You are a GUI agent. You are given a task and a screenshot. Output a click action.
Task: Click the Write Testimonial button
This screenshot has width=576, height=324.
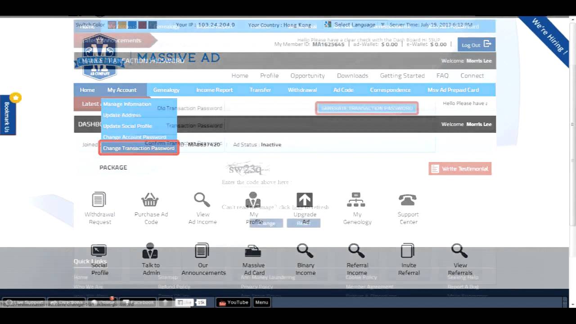pyautogui.click(x=460, y=169)
